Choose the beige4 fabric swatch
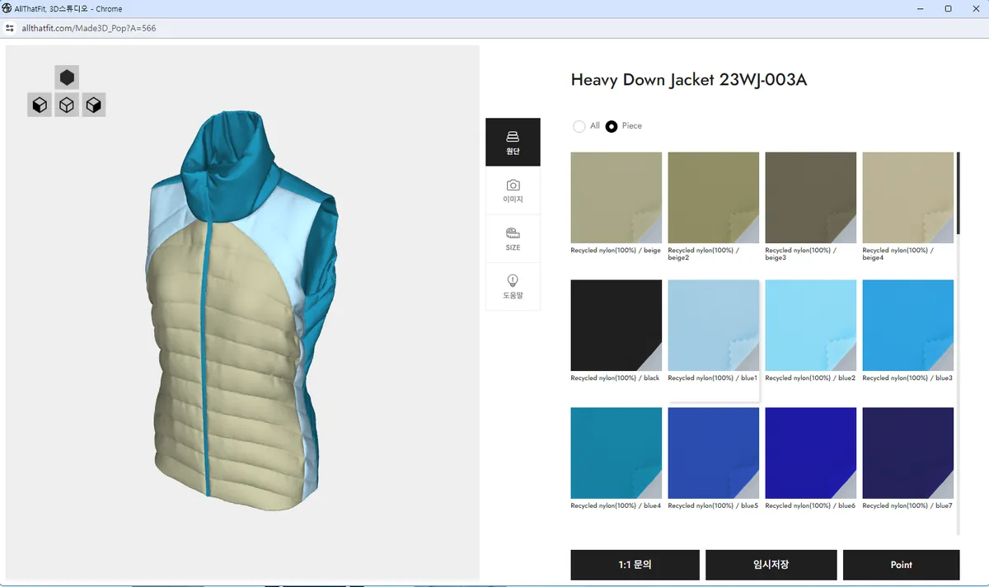Screen dimensions: 989x587 (908, 197)
